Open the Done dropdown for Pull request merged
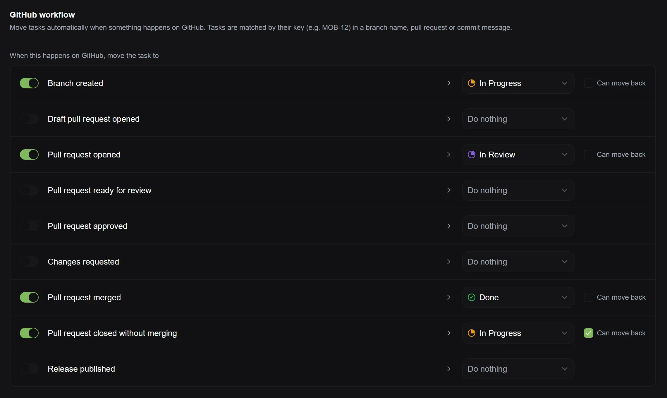 click(x=518, y=297)
